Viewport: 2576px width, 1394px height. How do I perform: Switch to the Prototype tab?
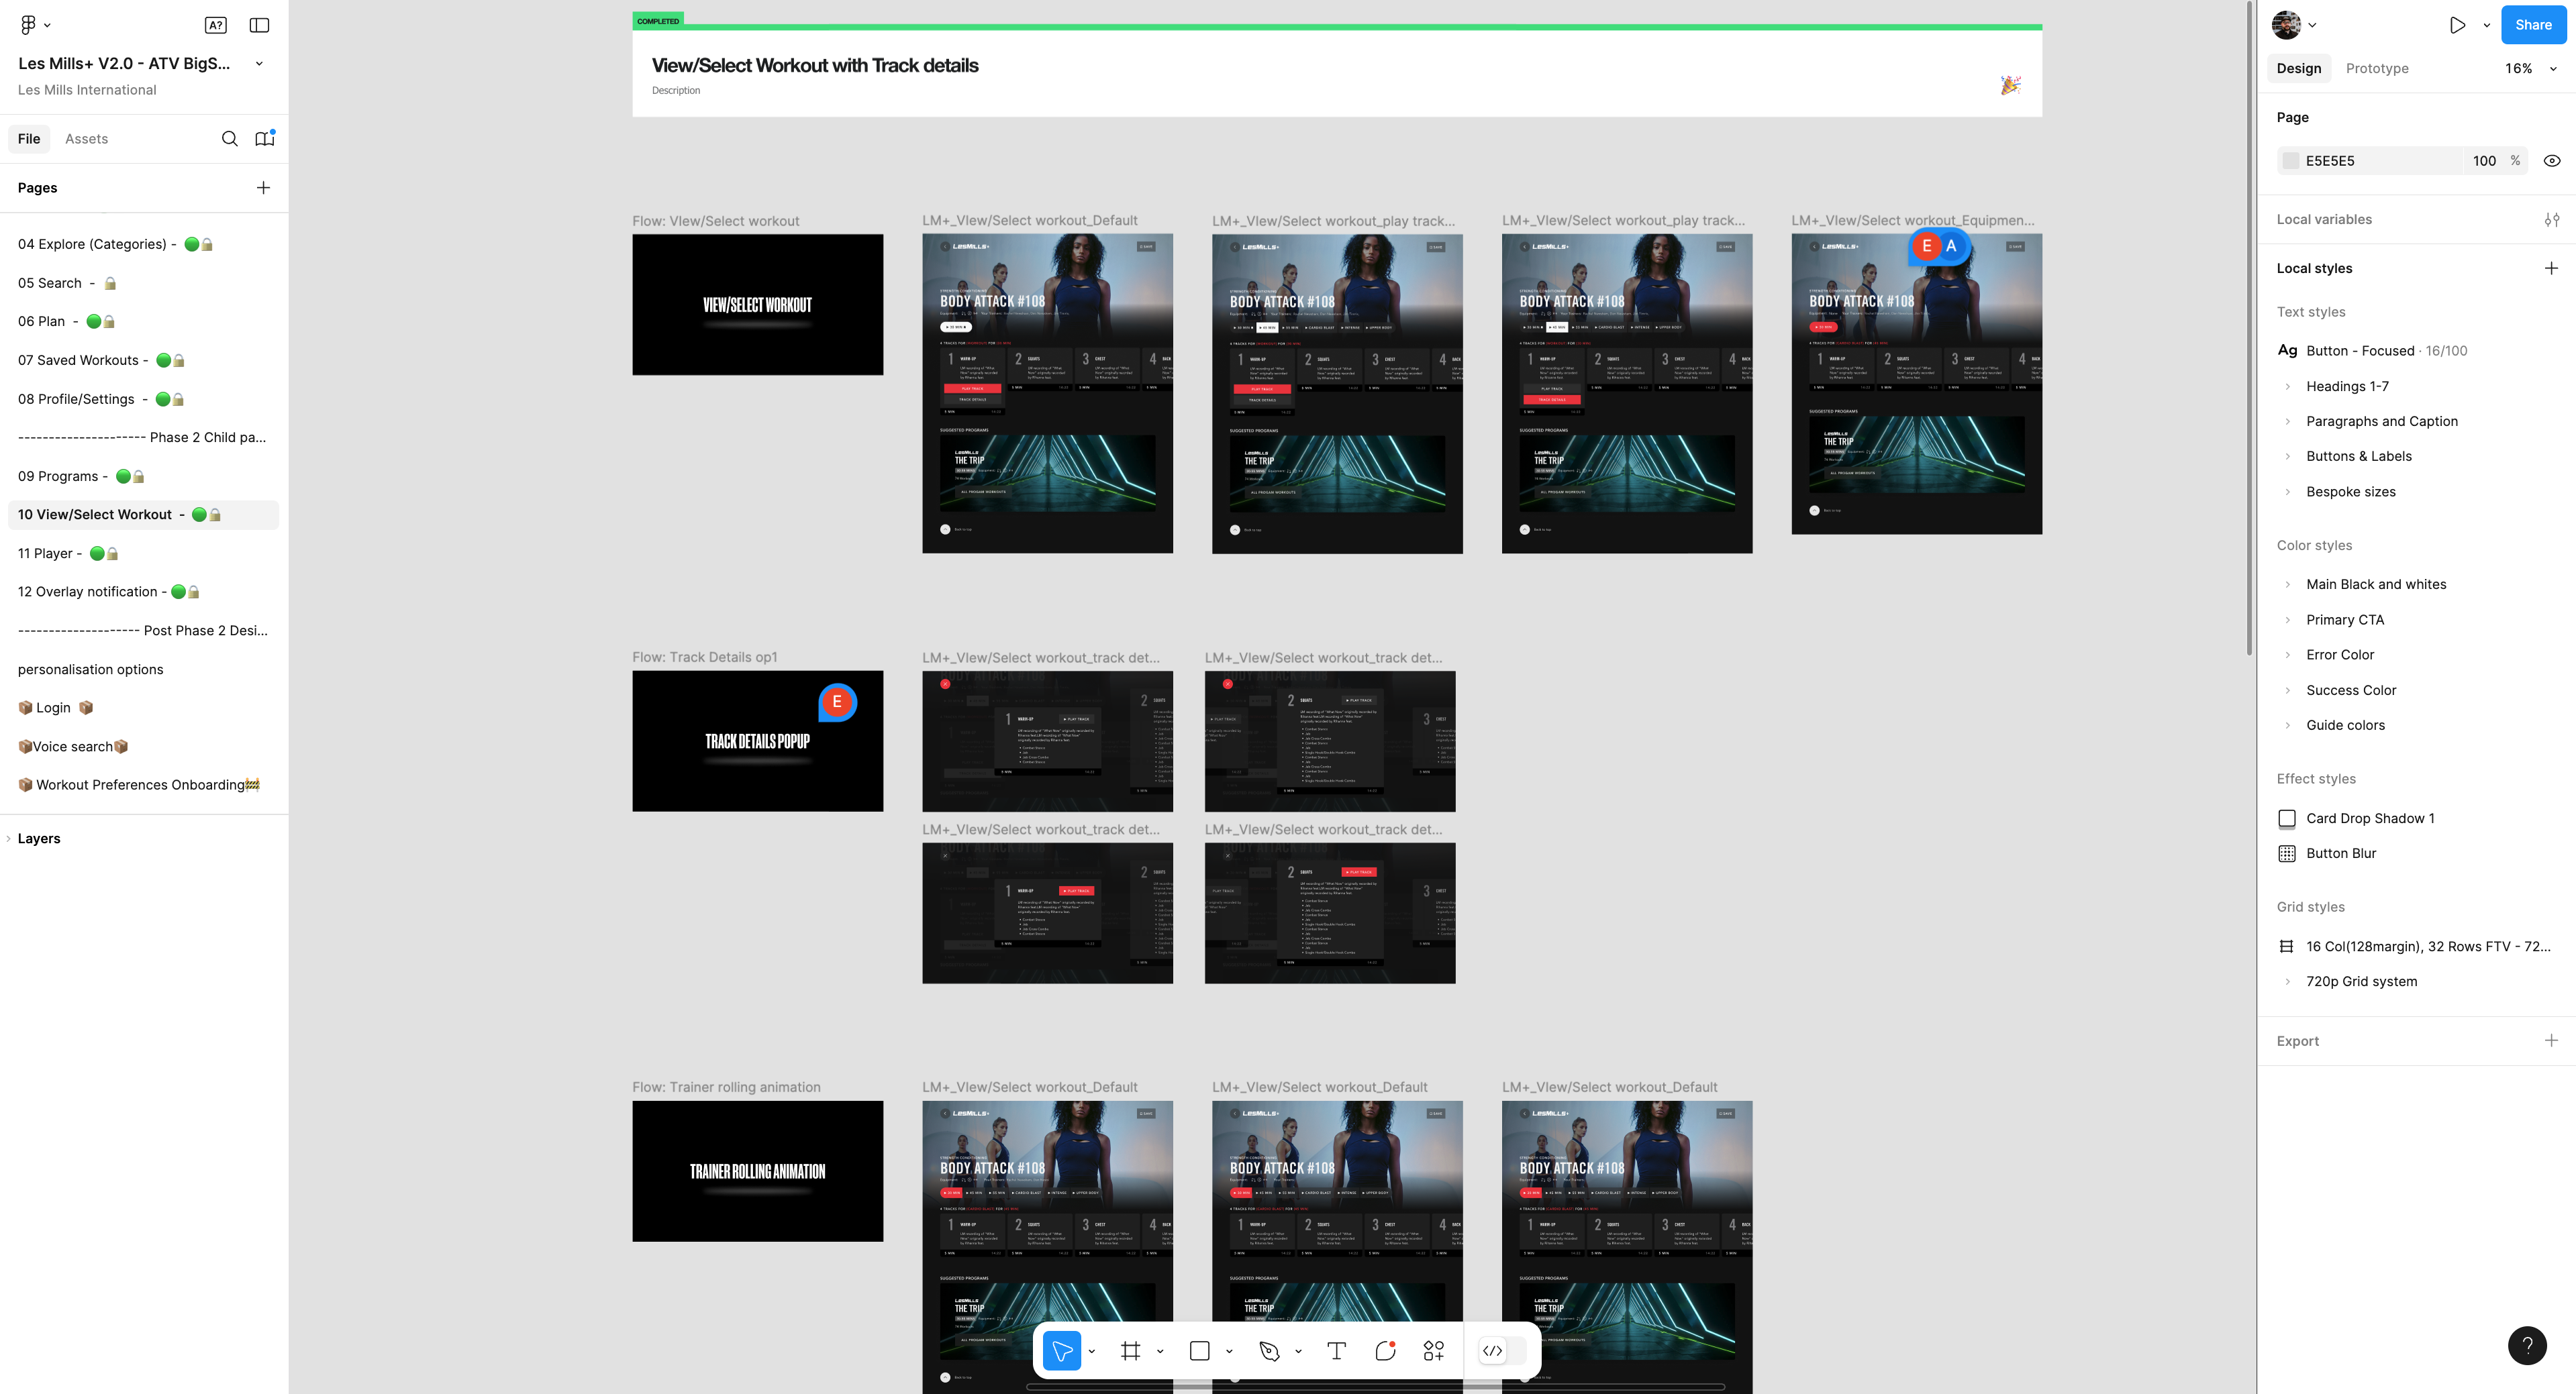click(2376, 69)
